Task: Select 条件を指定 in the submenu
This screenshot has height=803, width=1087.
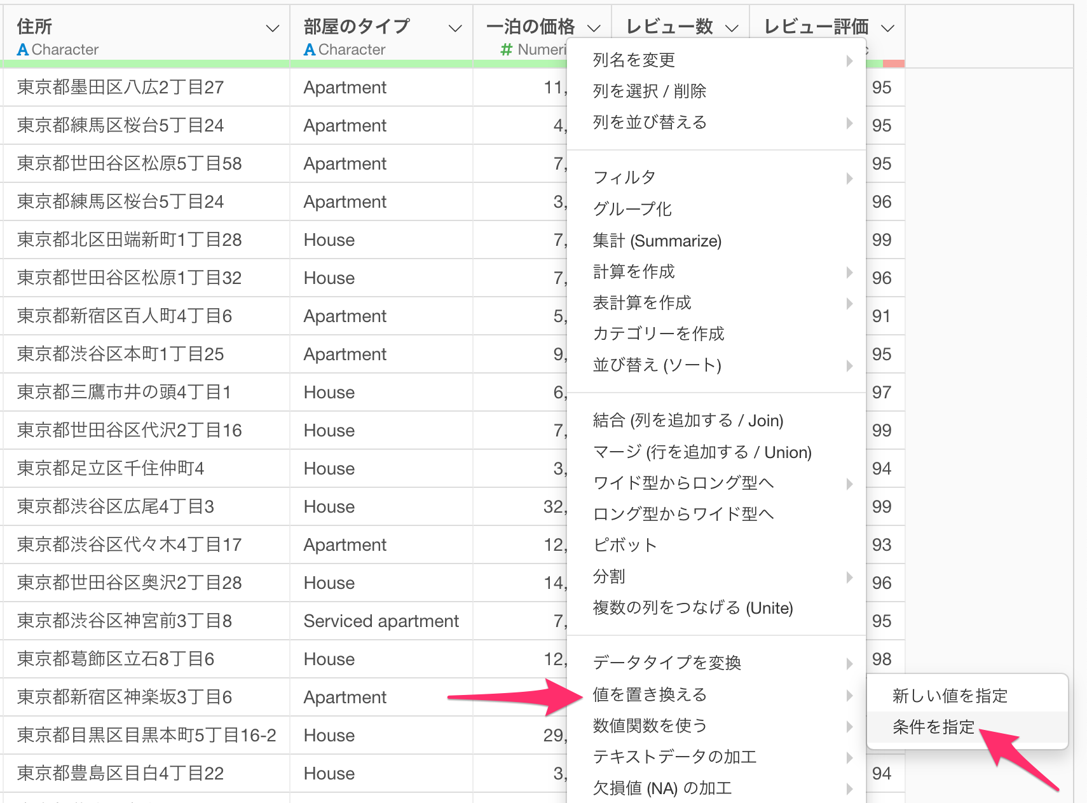Action: [933, 727]
